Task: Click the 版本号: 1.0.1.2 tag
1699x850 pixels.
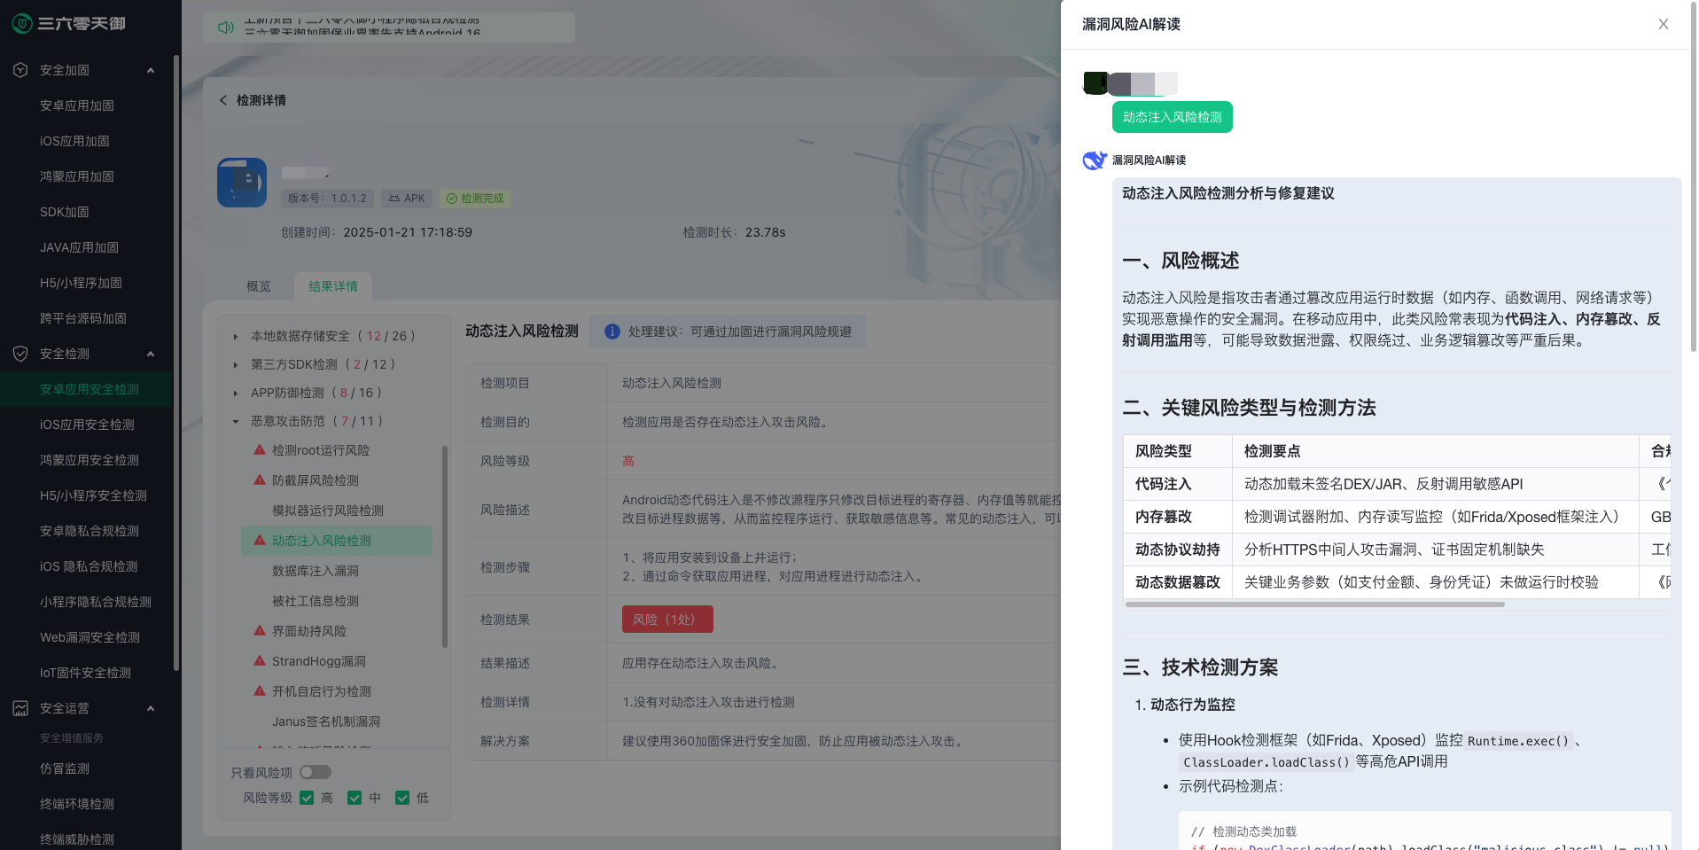Action: [327, 199]
